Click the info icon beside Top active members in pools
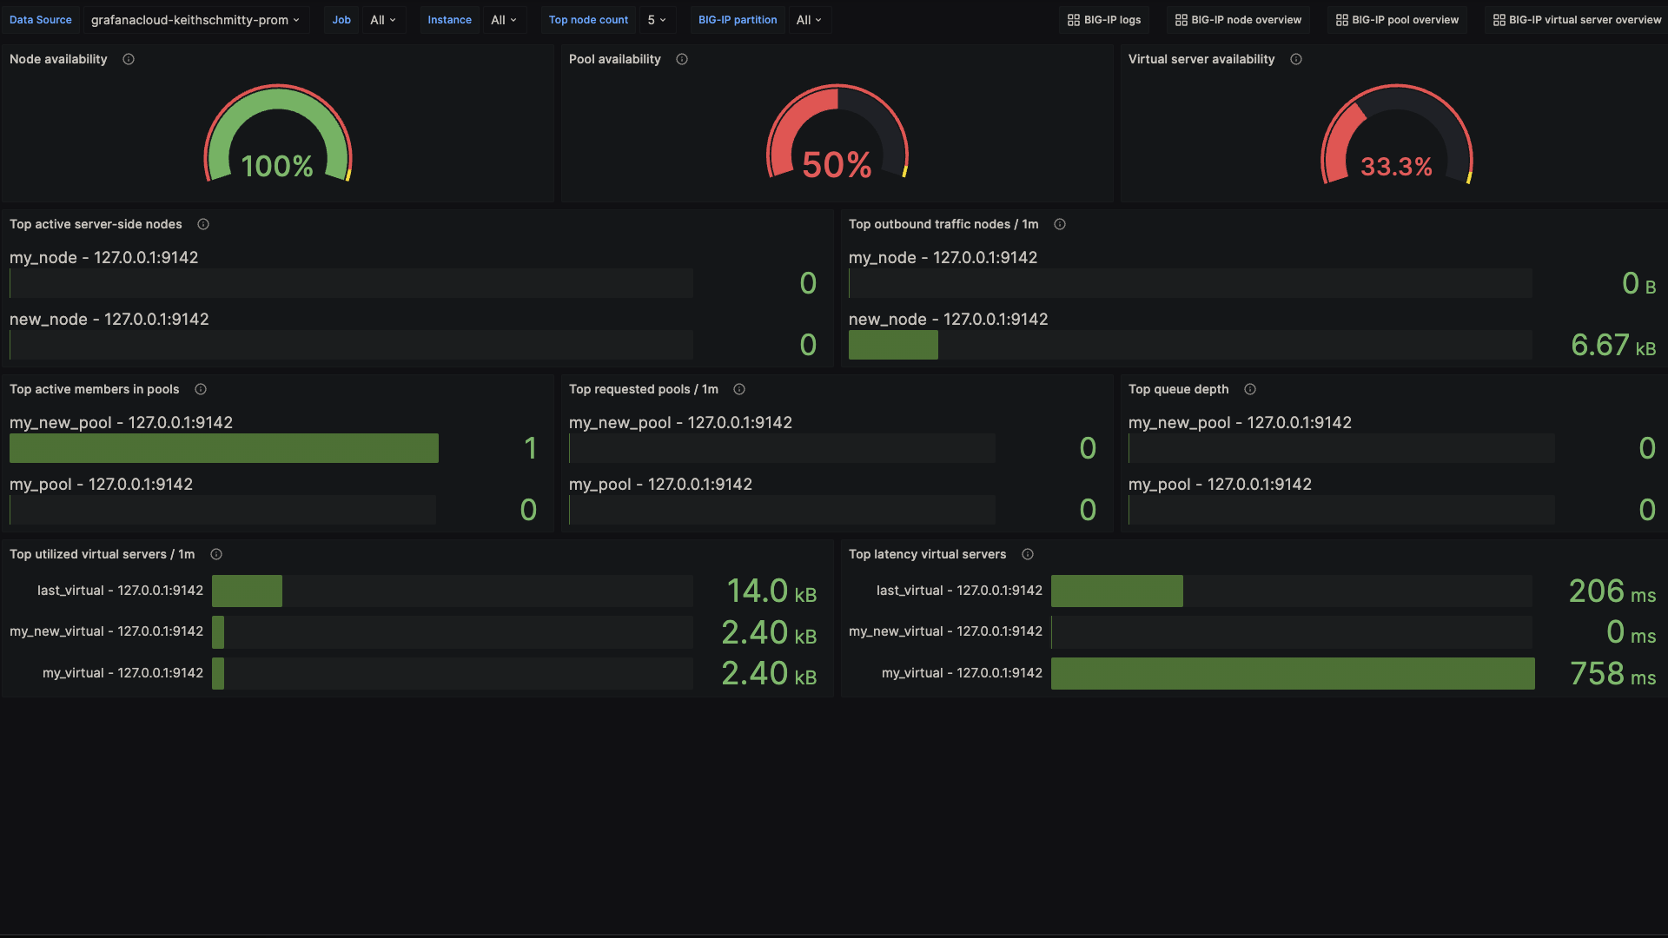This screenshot has width=1668, height=938. tap(201, 389)
